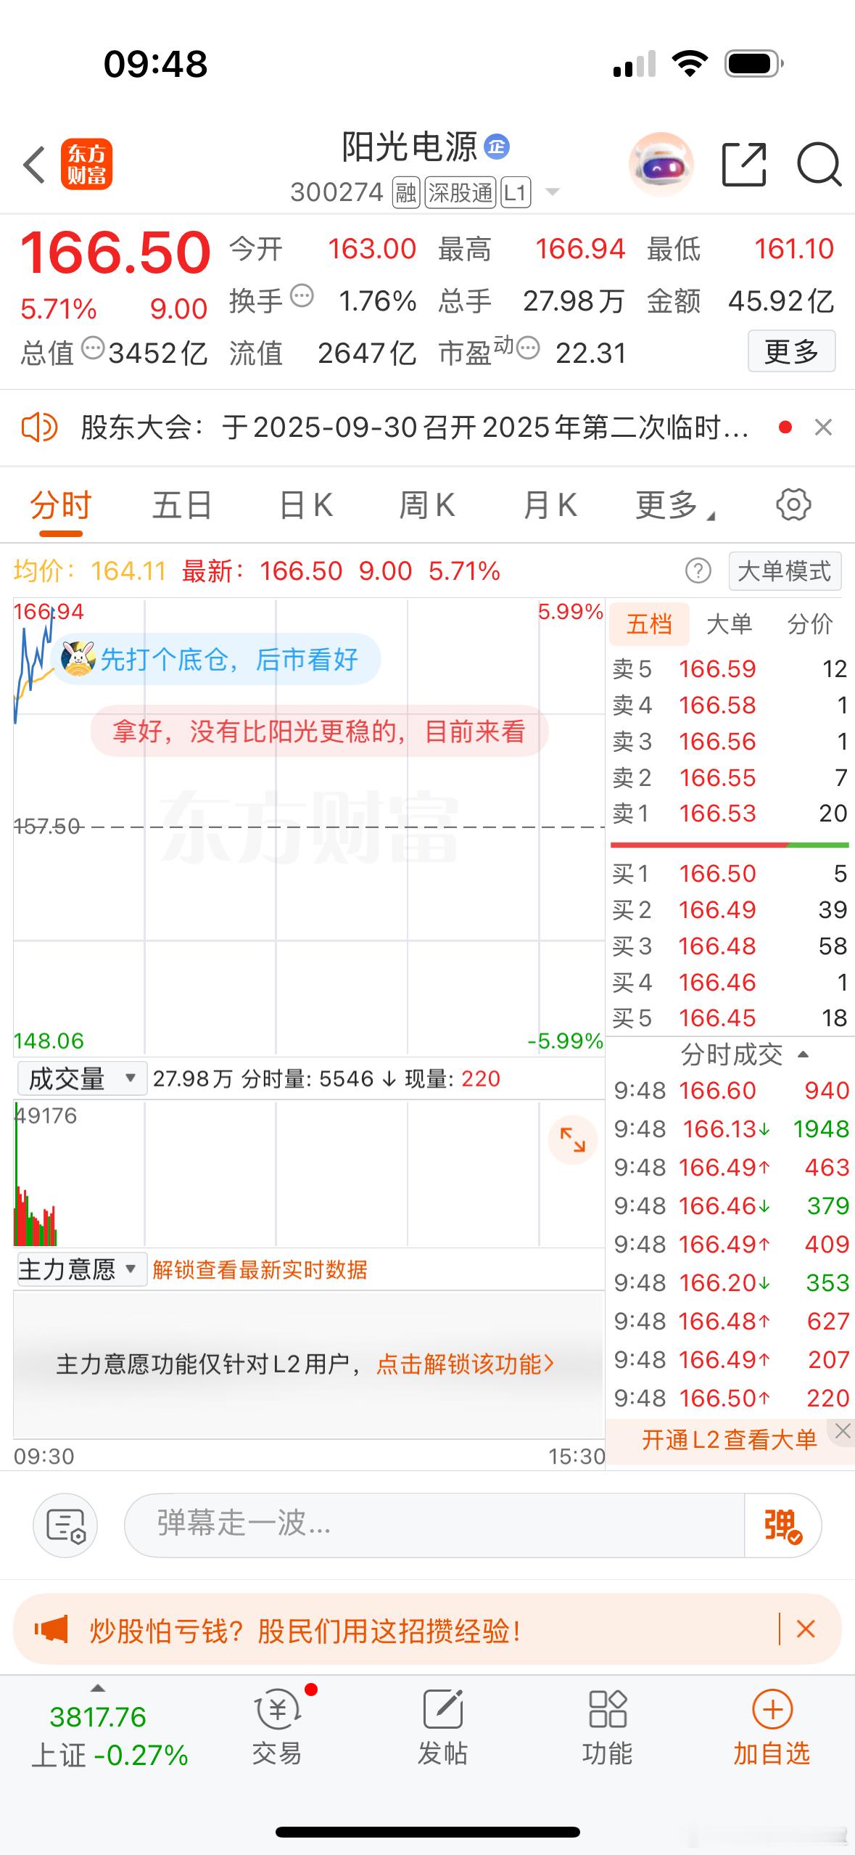
Task: Tap the announcement speaker icon
Action: tap(40, 427)
